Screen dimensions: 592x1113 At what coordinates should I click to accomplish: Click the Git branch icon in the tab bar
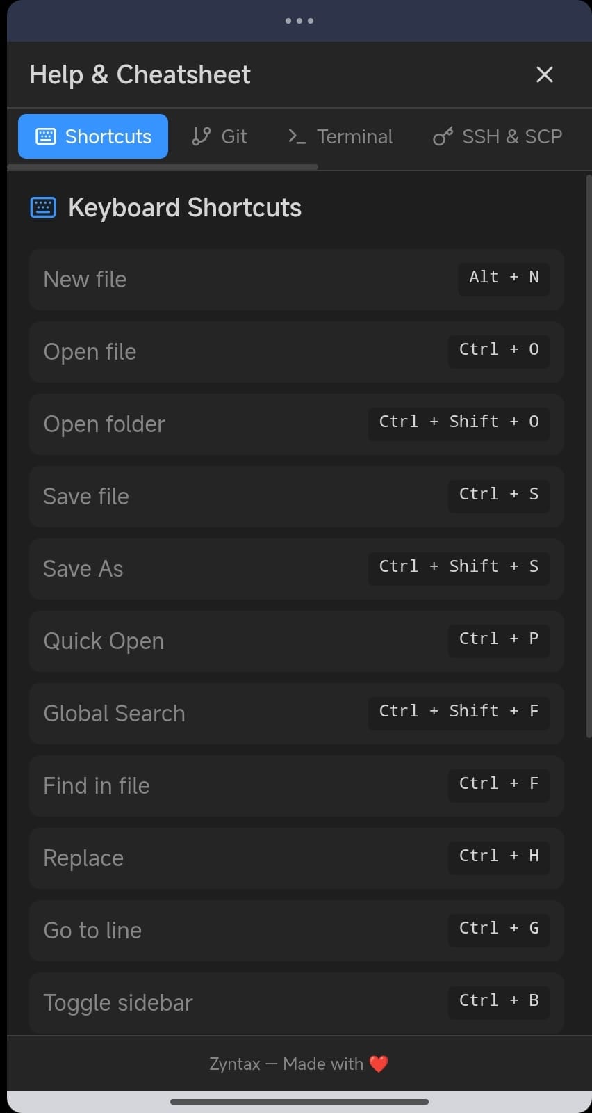point(199,136)
